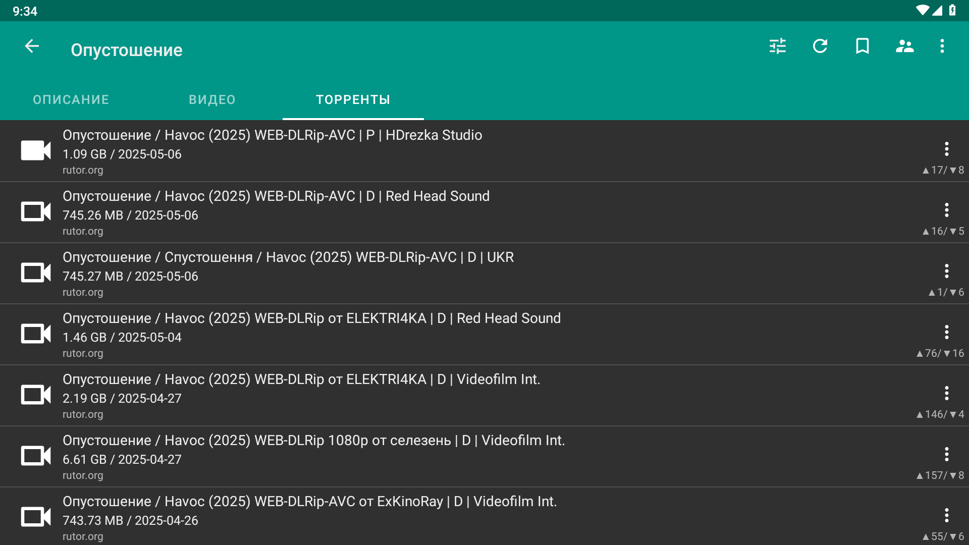Open options menu for the UKR torrent
This screenshot has height=545, width=969.
click(x=946, y=271)
